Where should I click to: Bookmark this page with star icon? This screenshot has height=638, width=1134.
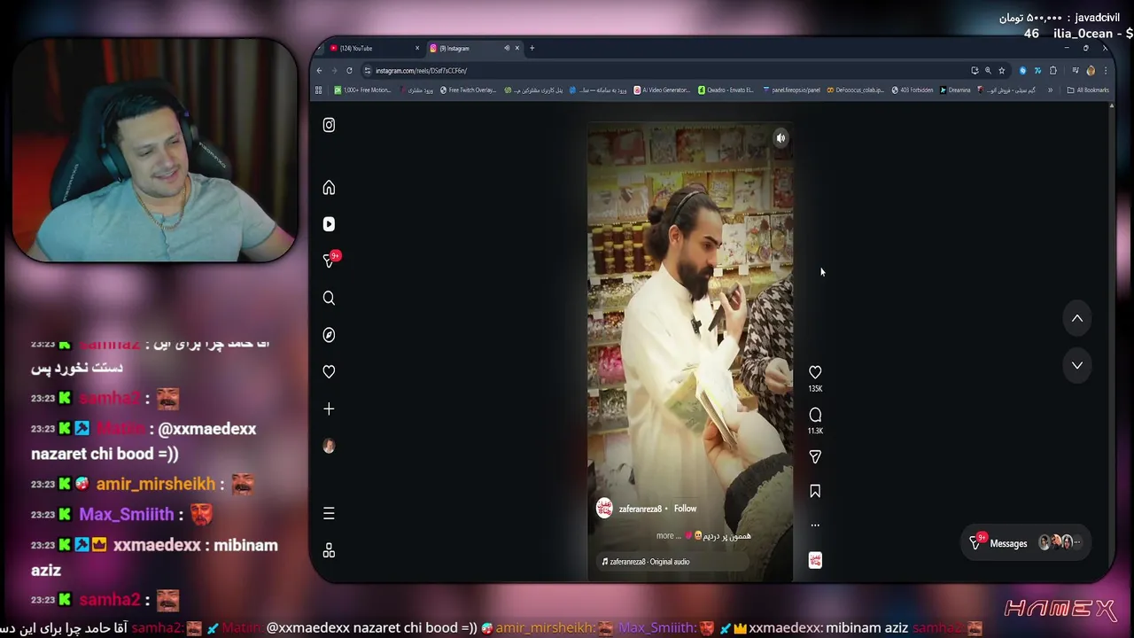[x=1002, y=71]
